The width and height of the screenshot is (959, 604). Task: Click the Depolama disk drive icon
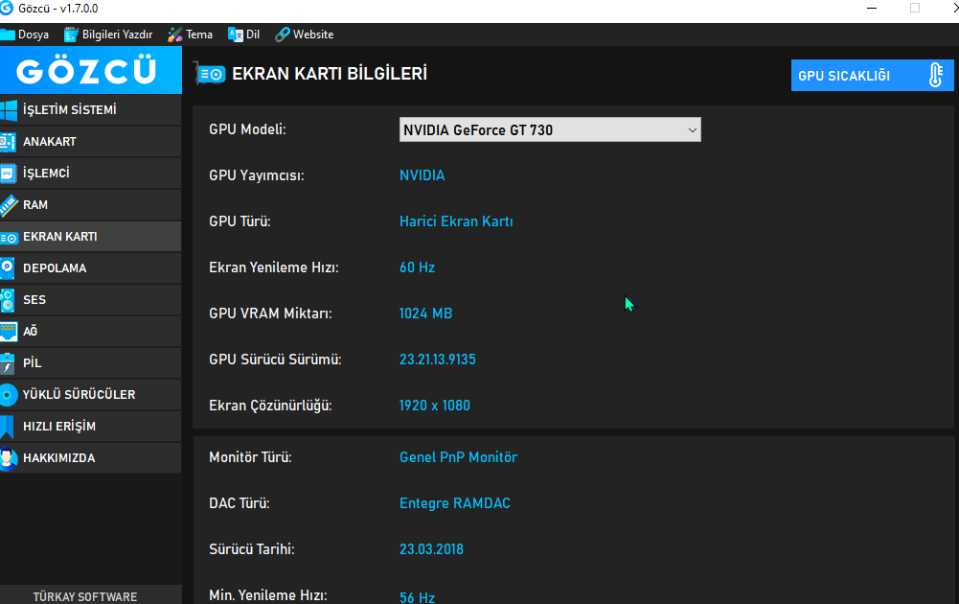pos(8,268)
